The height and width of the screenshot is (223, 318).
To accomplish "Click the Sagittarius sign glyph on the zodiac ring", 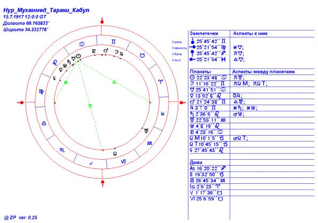I will 91,163.
